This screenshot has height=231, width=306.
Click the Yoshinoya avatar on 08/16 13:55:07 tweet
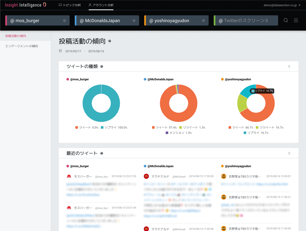[224, 176]
